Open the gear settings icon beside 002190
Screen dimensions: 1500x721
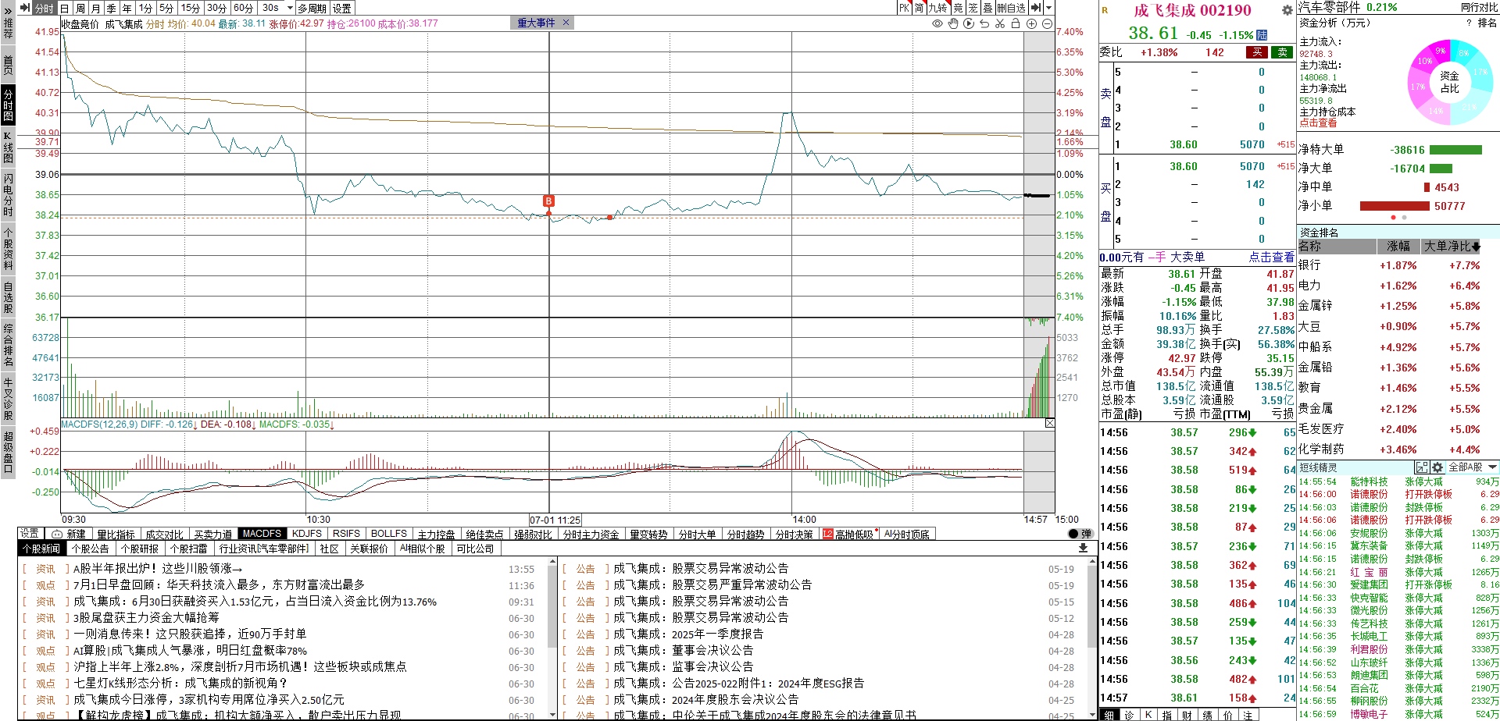click(1287, 10)
